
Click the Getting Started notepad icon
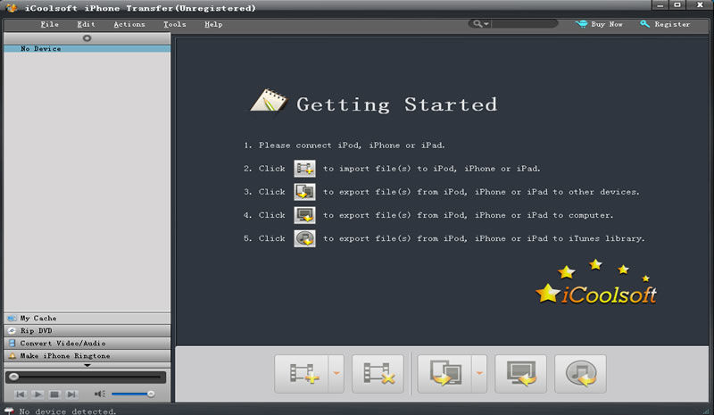click(x=269, y=100)
